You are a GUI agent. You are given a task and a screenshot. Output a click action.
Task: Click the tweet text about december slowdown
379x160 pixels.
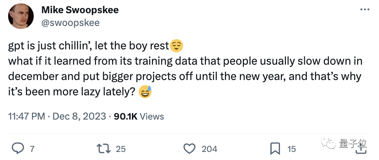(185, 69)
